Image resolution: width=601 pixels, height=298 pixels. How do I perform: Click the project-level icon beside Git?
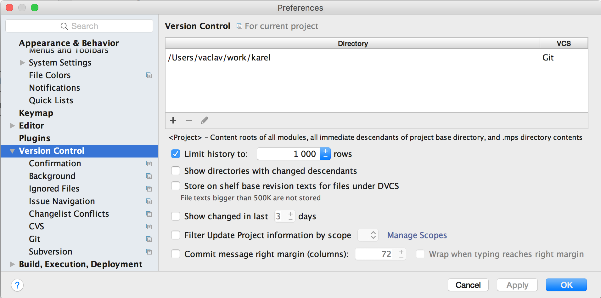click(x=149, y=239)
